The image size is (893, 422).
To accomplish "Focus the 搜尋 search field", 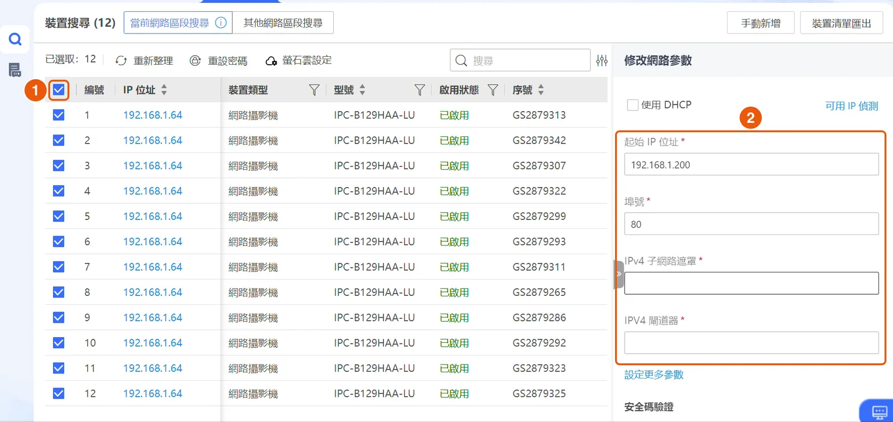I will 520,60.
